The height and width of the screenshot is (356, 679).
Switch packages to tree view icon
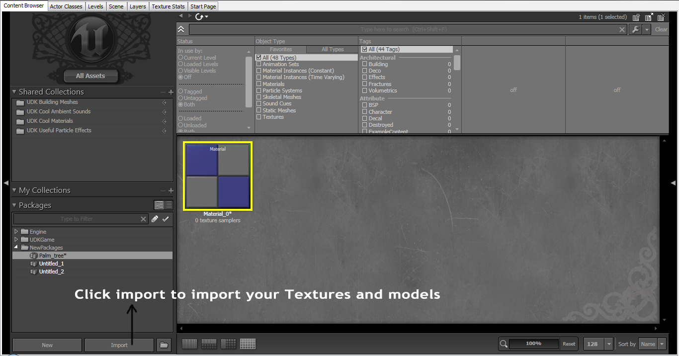[159, 205]
